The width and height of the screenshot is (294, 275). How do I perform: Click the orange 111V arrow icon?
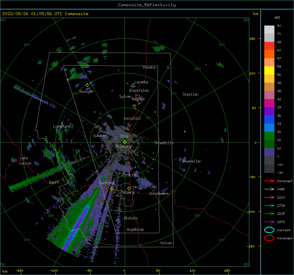click(269, 197)
